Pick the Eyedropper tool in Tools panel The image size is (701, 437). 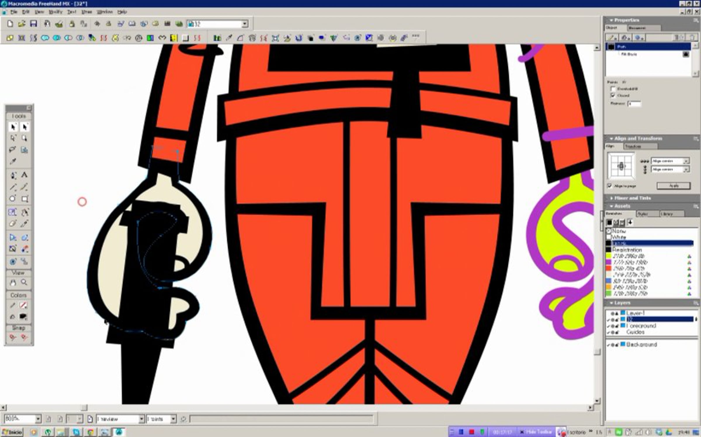[13, 161]
